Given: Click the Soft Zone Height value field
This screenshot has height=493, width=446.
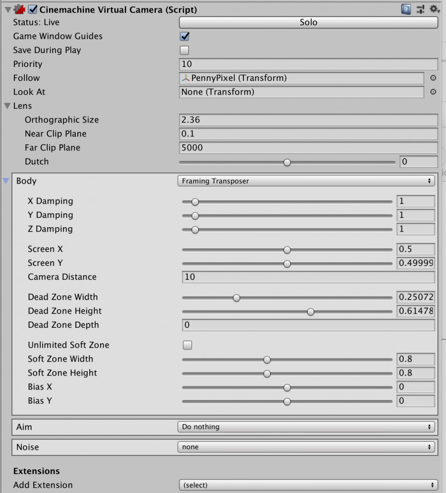Looking at the screenshot, I should 416,373.
